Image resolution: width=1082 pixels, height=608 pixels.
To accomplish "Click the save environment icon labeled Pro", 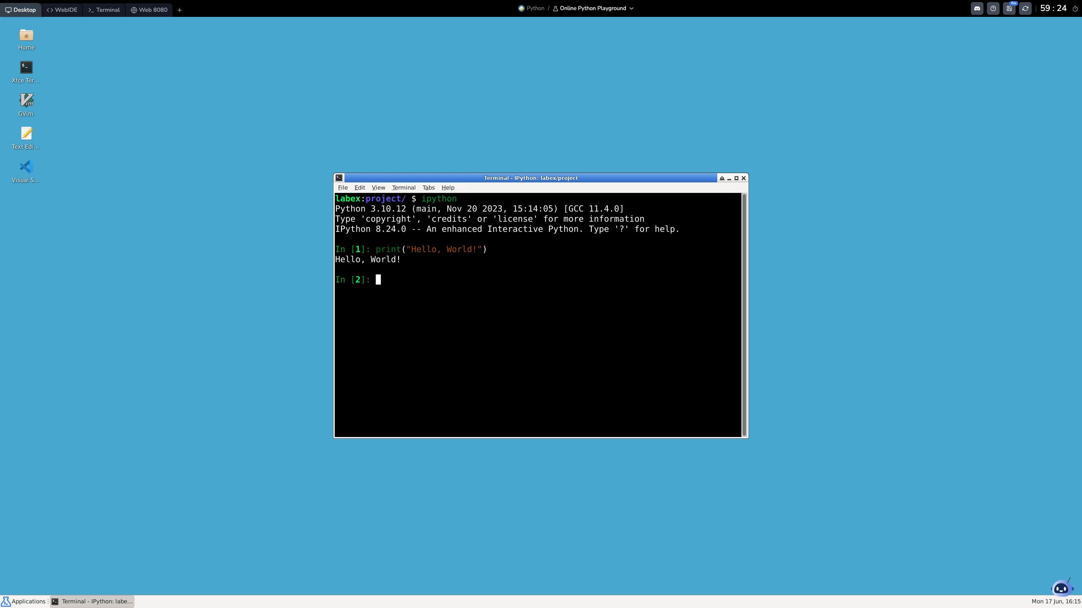I will [1009, 8].
